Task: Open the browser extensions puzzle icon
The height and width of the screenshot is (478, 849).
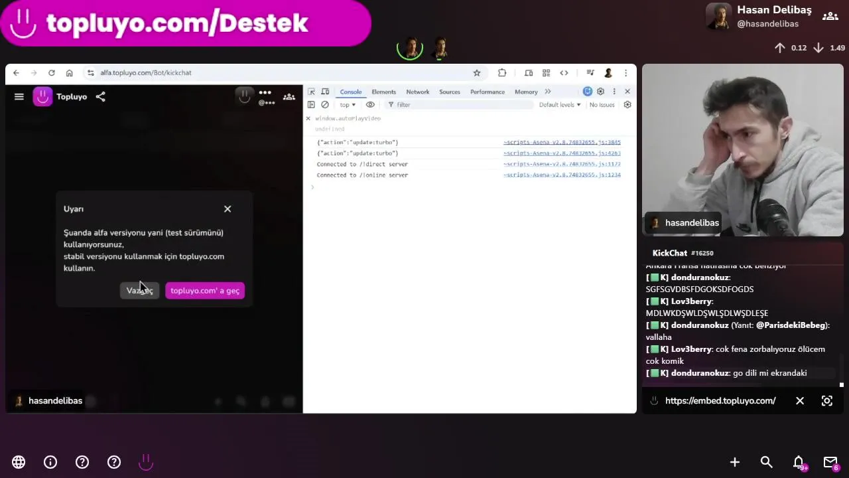Action: coord(502,73)
